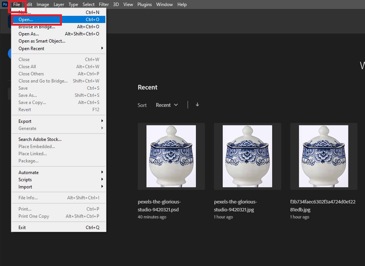This screenshot has width=365, height=266.
Task: Click the Generate submenu entry
Action: pyautogui.click(x=59, y=128)
